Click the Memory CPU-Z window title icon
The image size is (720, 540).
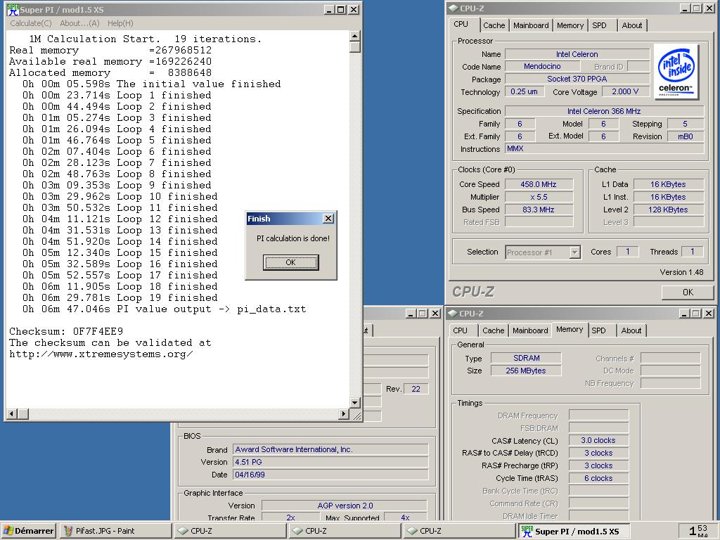[x=453, y=314]
